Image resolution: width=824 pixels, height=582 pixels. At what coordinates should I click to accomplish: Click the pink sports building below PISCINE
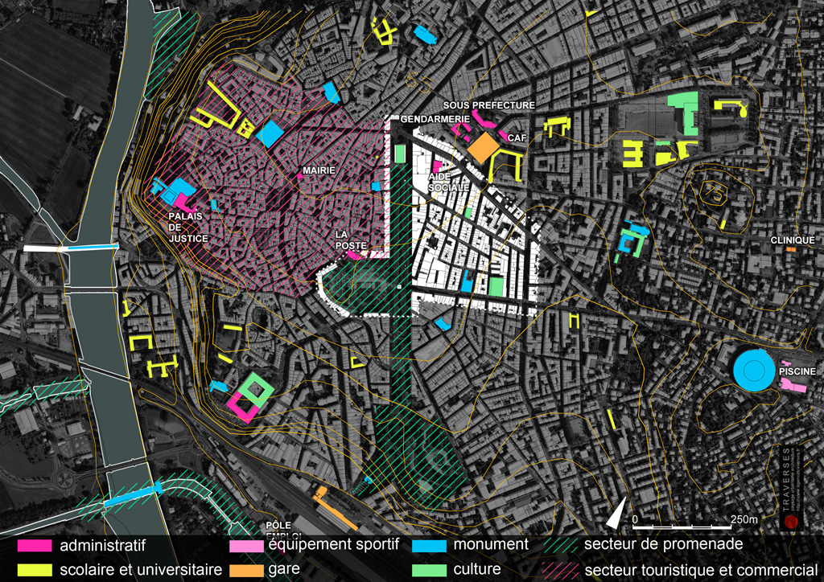tap(793, 385)
